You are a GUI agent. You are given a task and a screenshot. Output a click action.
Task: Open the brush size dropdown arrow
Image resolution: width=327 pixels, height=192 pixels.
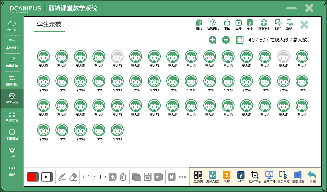tap(52, 177)
